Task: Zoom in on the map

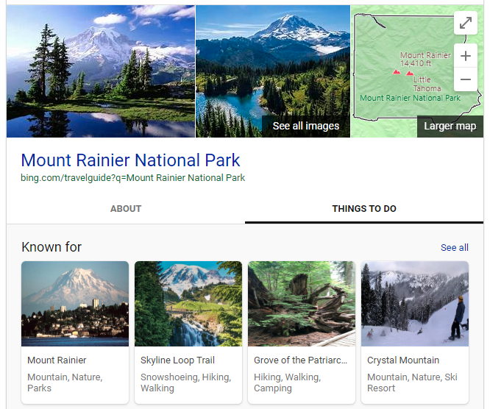Action: (x=465, y=56)
